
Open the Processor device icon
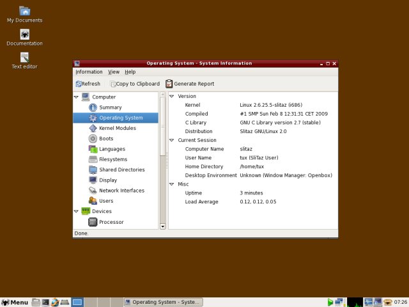point(93,222)
